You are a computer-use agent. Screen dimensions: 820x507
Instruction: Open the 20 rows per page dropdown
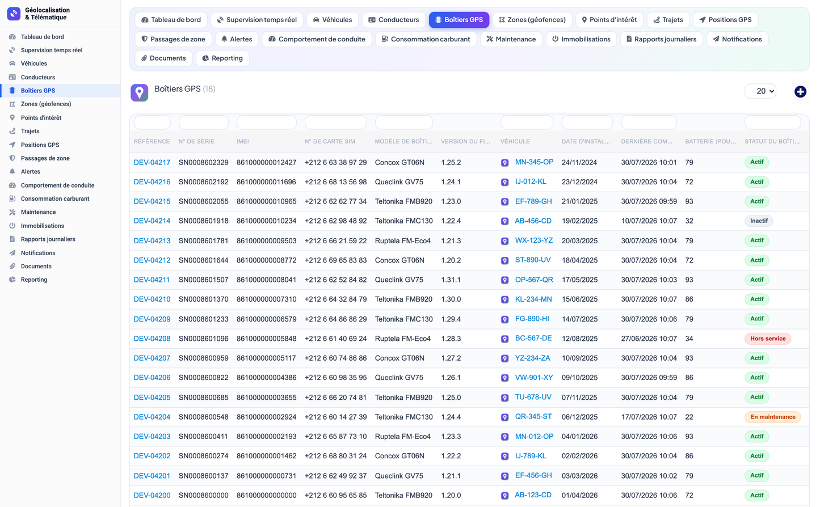pos(760,91)
